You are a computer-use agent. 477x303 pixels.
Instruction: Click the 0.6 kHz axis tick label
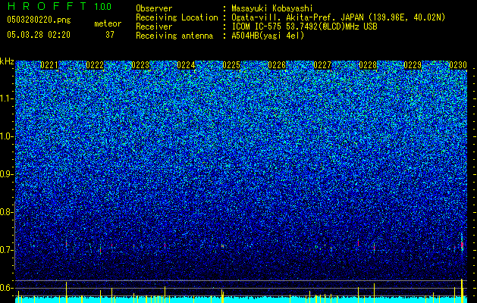coord(6,288)
